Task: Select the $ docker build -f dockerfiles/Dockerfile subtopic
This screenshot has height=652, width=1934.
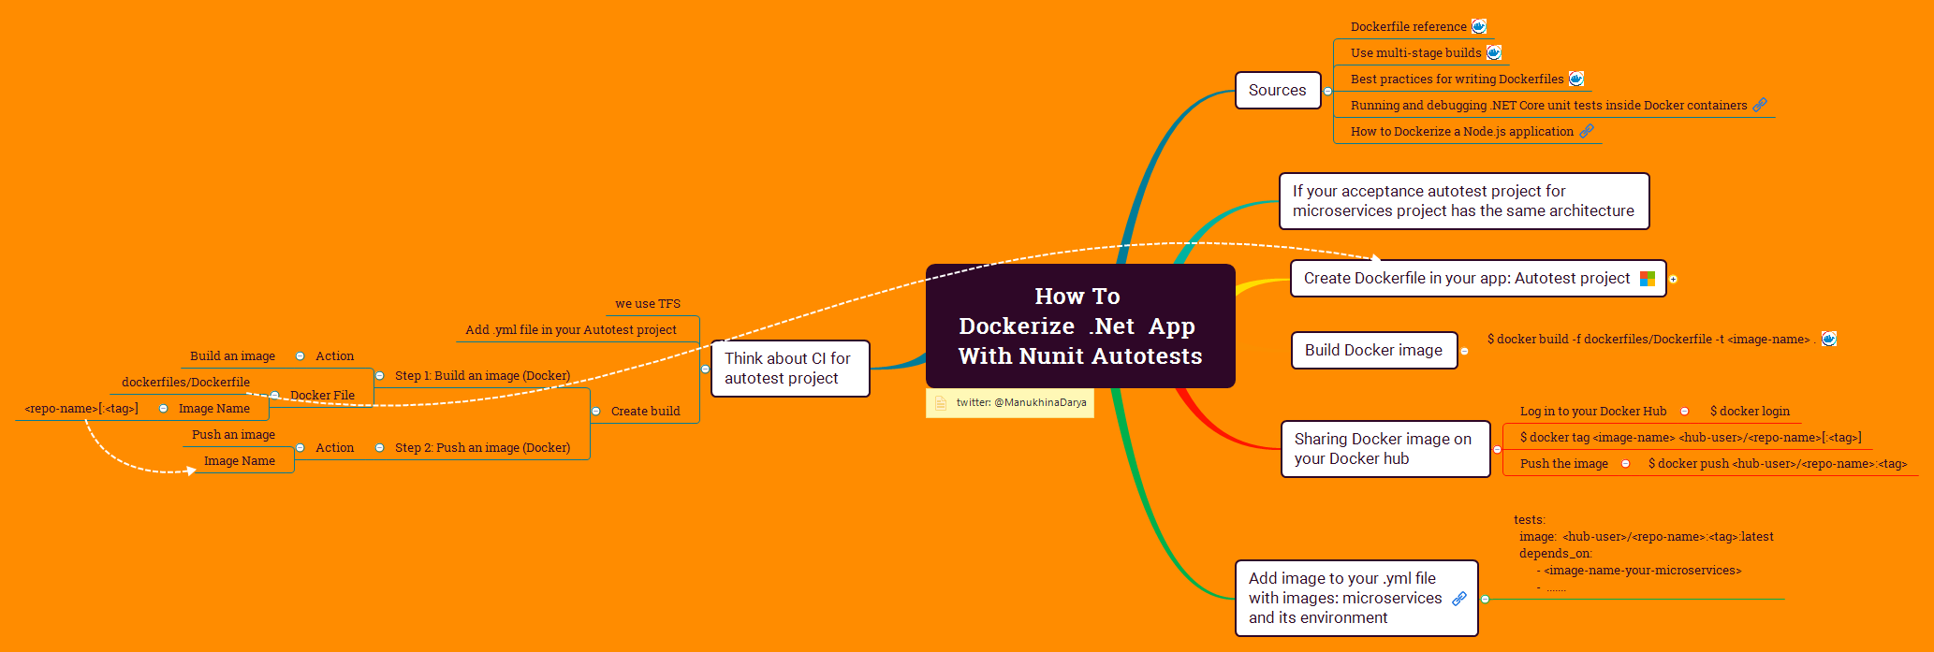Action: [x=1651, y=340]
